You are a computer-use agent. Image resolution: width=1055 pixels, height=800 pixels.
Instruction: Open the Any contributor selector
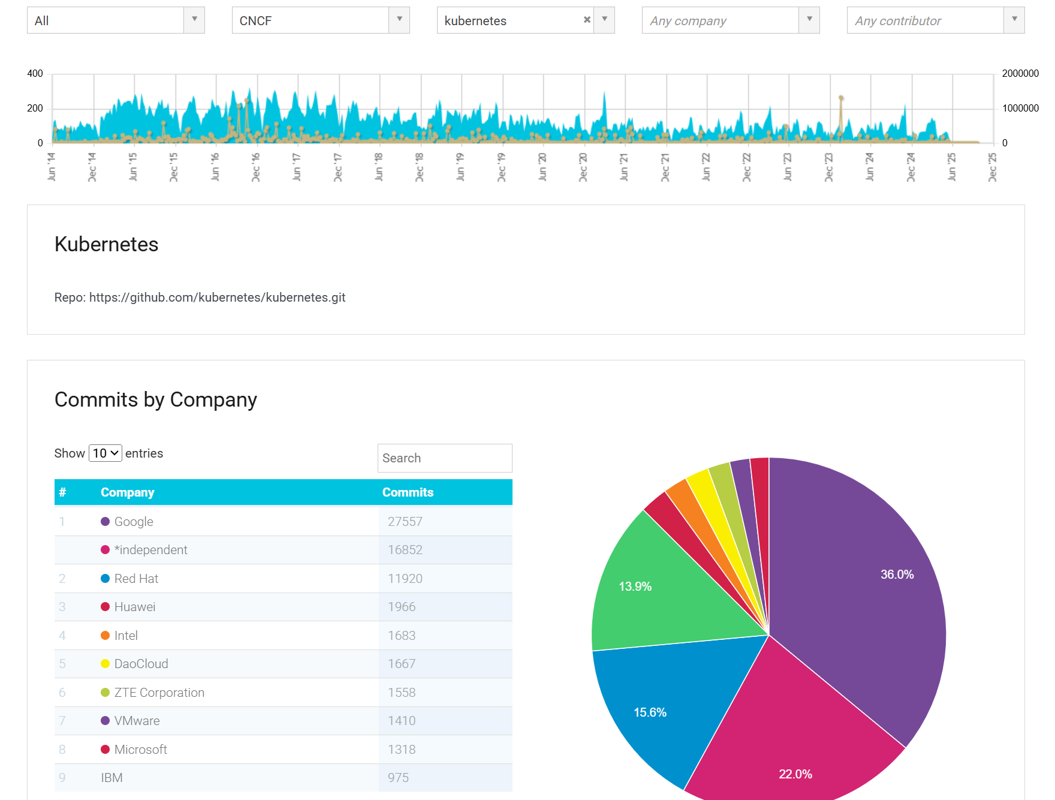(x=1014, y=20)
